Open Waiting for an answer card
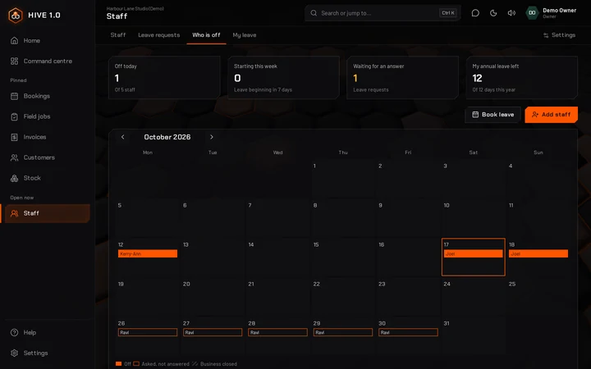This screenshot has height=369, width=591. 402,78
